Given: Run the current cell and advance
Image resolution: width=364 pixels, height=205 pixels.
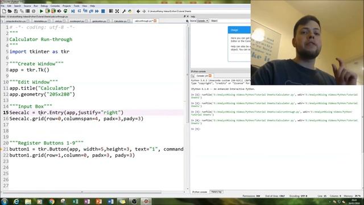Looking at the screenshot, I should coord(53,11).
